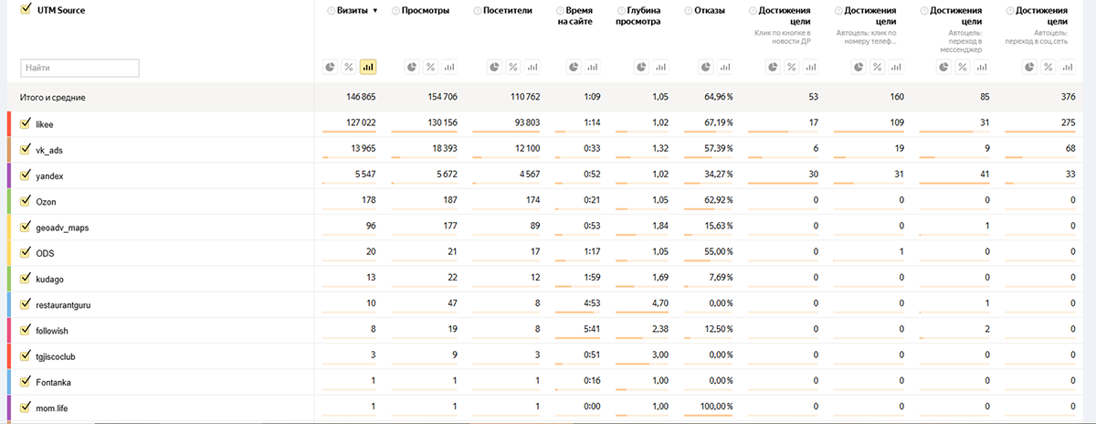Viewport: 1096px width, 424px height.
Task: Select pie chart icon under Глубина просмотра
Action: tap(640, 67)
